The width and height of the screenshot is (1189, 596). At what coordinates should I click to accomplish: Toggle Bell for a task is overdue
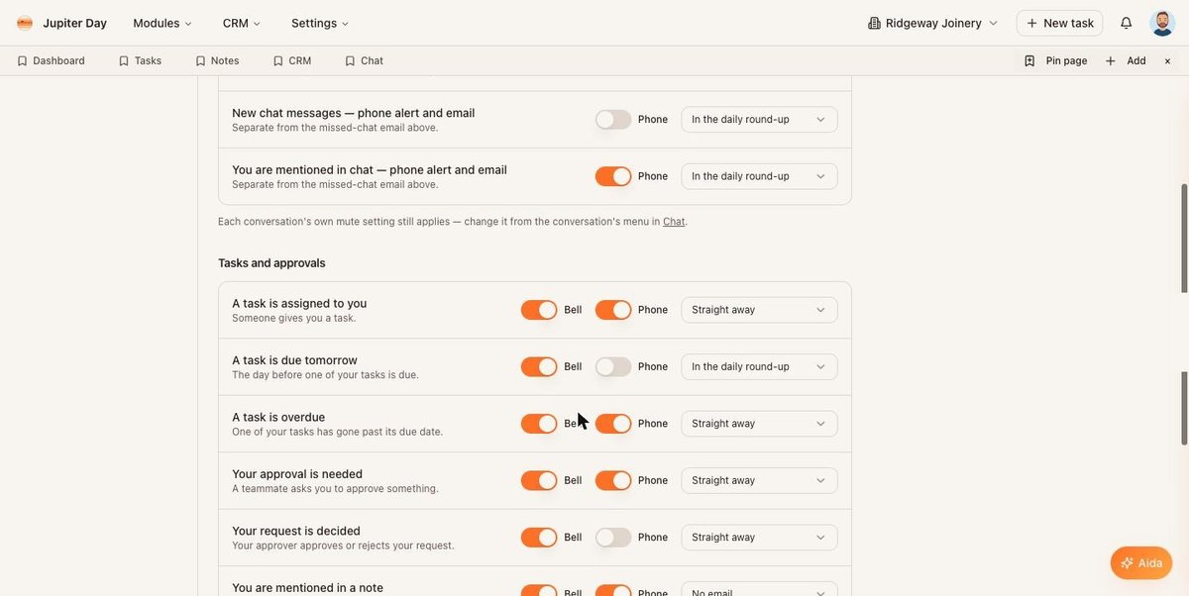click(x=539, y=424)
